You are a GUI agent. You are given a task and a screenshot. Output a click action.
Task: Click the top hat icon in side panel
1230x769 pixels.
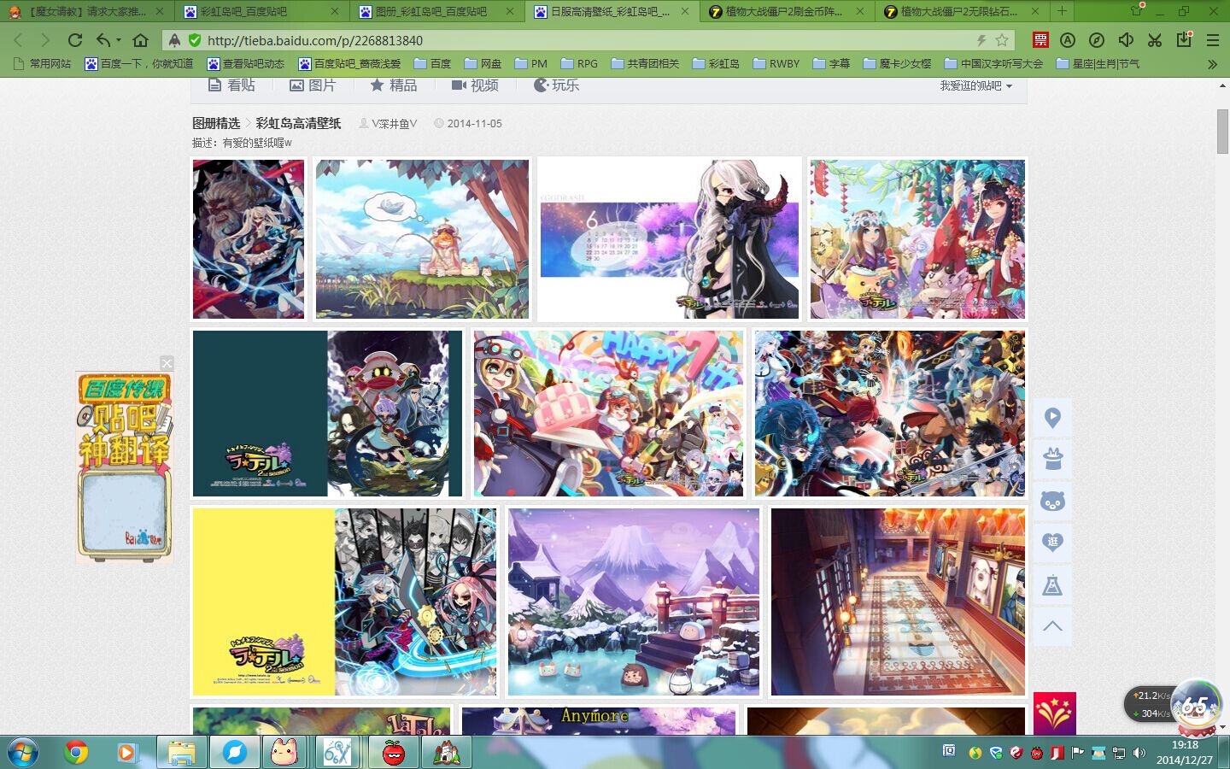click(x=1052, y=460)
